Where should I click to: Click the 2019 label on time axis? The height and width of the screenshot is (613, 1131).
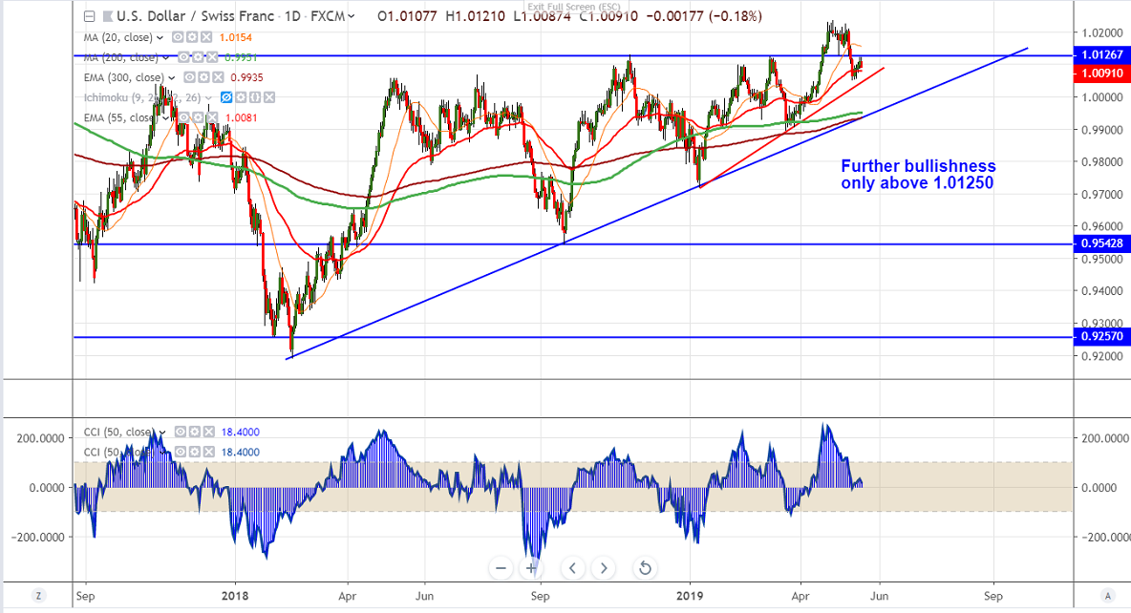691,596
